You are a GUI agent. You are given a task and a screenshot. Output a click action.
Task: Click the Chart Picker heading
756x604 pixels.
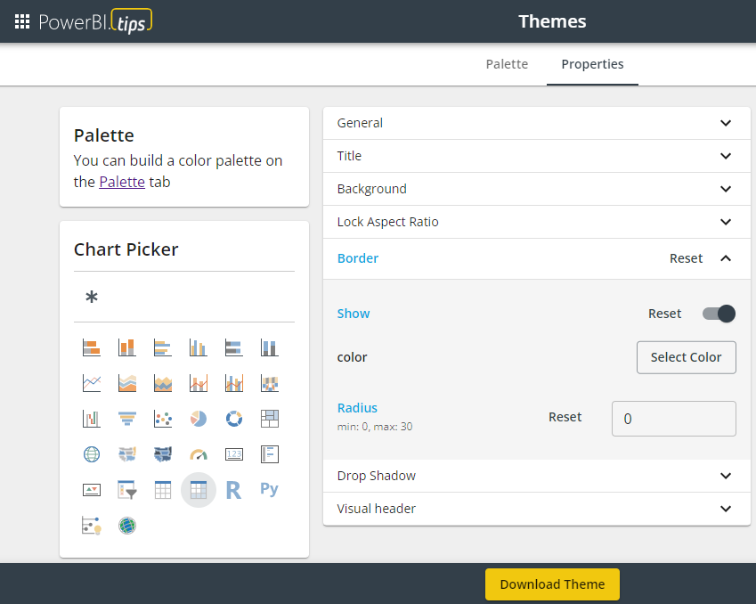point(126,249)
